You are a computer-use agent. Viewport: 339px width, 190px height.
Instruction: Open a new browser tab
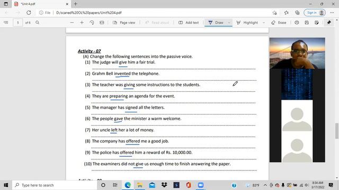pos(75,4)
